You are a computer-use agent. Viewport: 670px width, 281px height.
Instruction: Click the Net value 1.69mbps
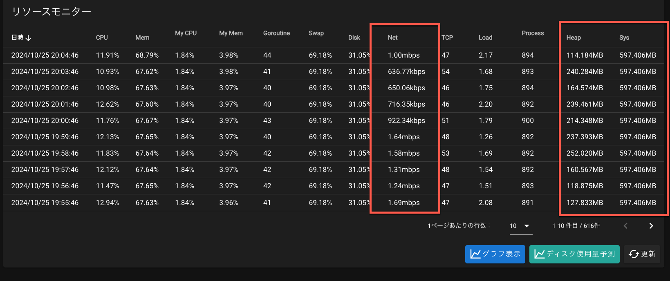tap(404, 203)
